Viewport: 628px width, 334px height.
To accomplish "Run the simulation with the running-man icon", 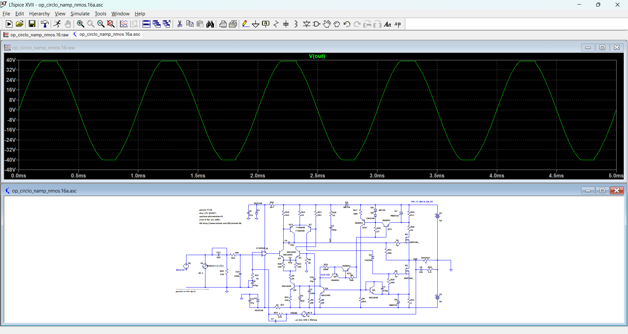I will [57, 24].
